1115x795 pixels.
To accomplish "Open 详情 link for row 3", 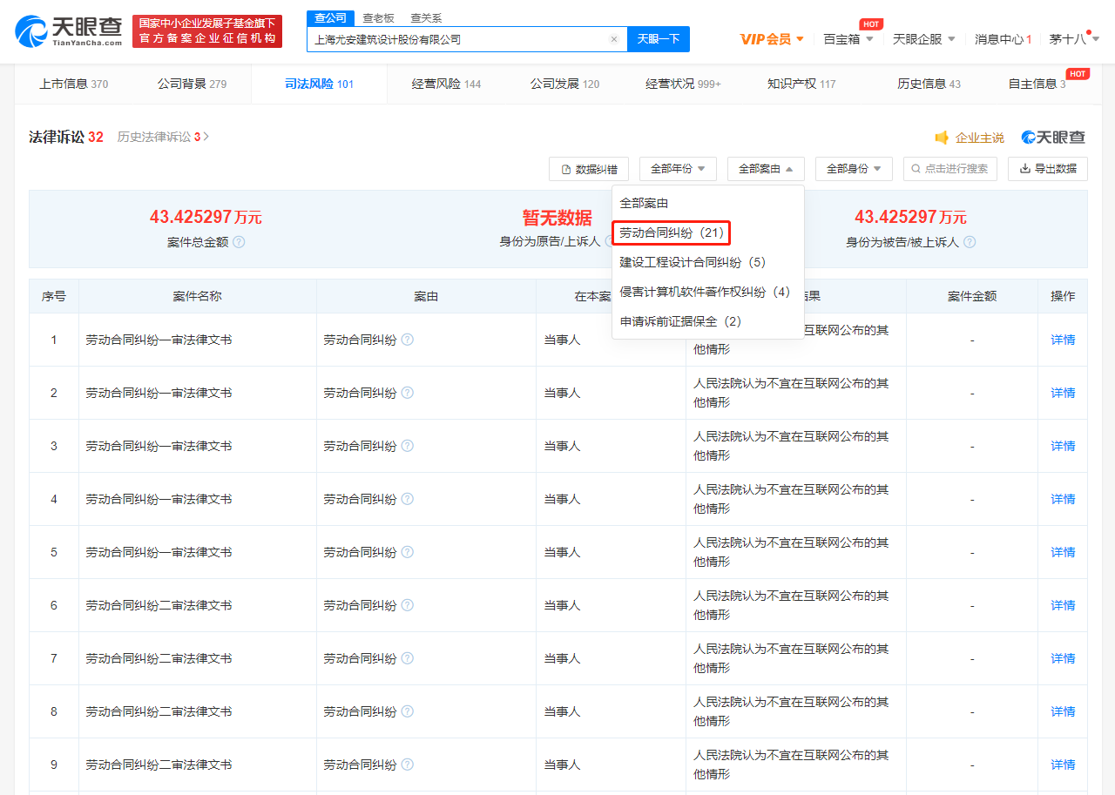I will [x=1062, y=446].
